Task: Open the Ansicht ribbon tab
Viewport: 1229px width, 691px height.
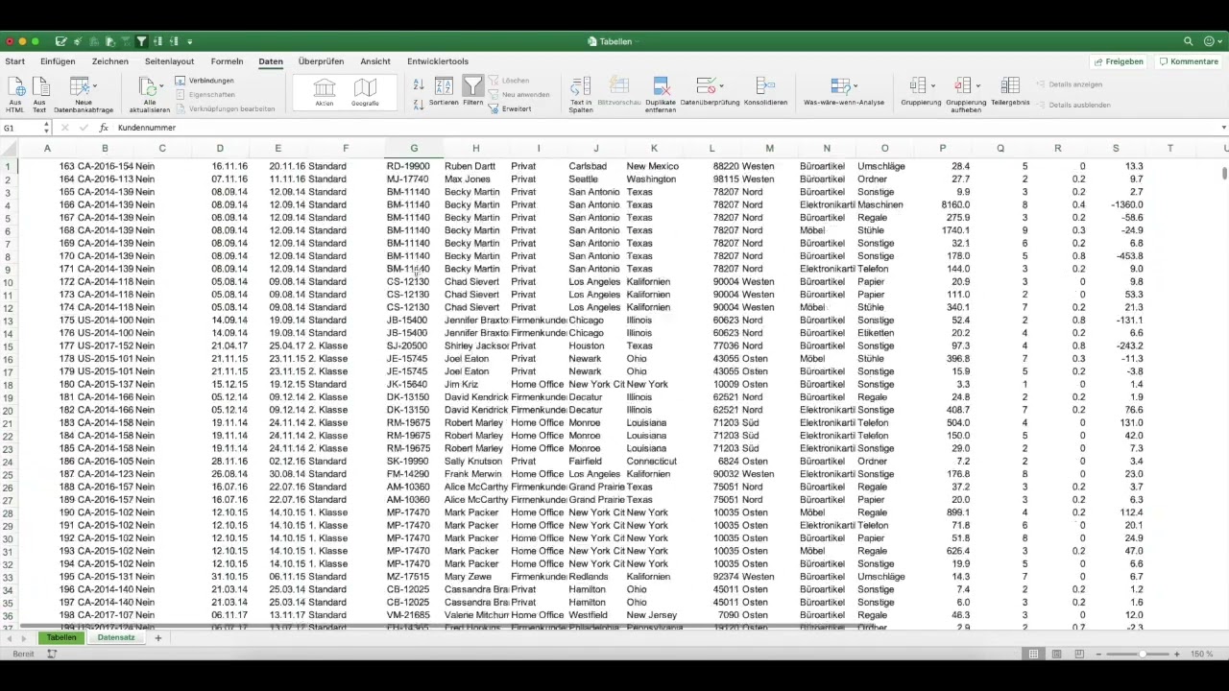Action: pos(375,61)
